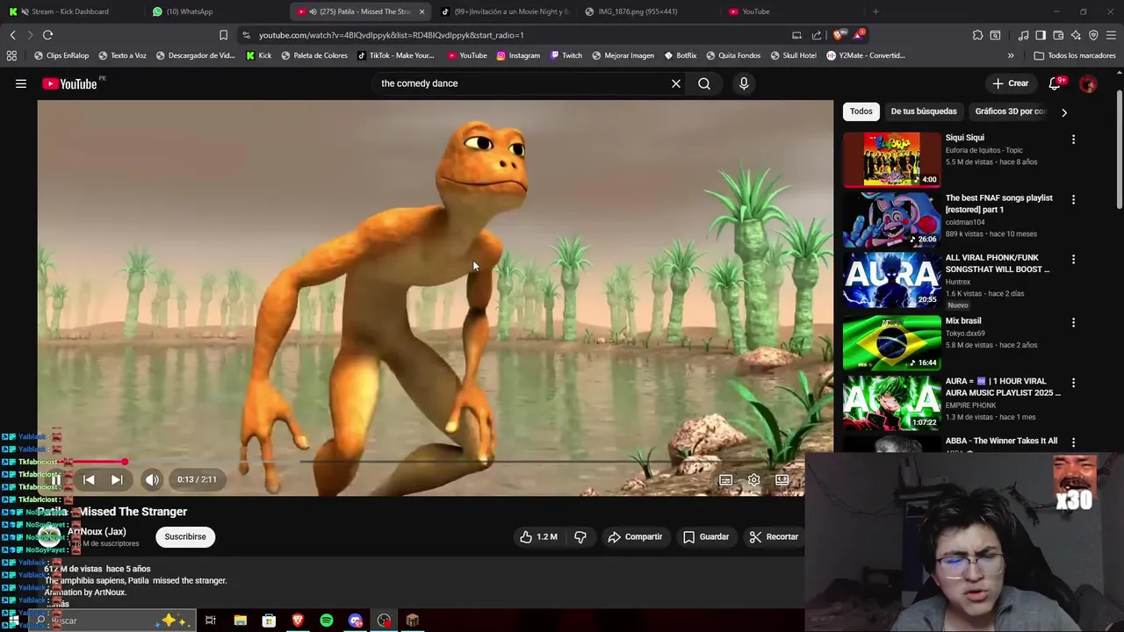The image size is (1124, 632).
Task: Click the Crear button
Action: click(x=1010, y=83)
